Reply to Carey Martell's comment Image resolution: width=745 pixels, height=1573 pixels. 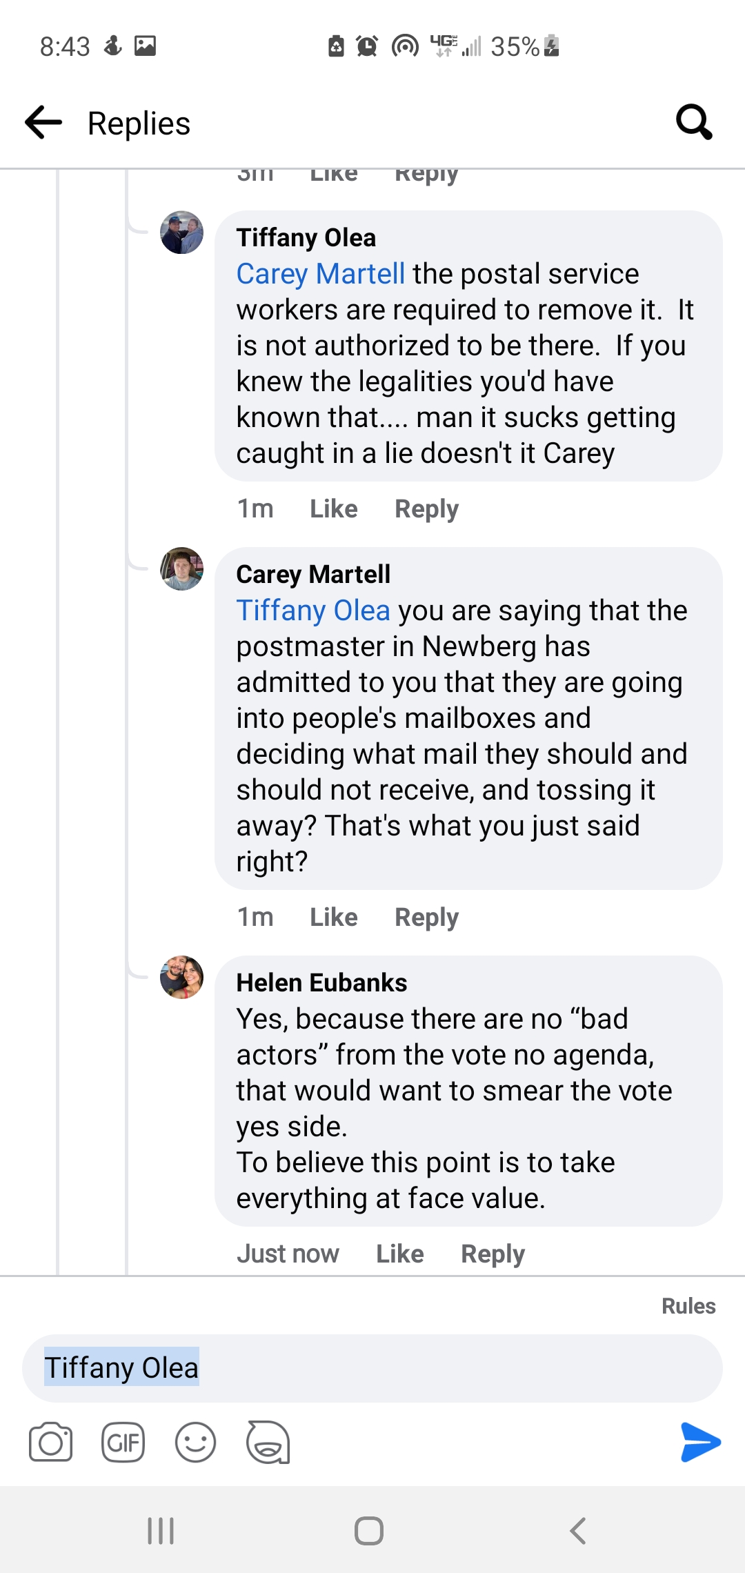click(x=426, y=917)
